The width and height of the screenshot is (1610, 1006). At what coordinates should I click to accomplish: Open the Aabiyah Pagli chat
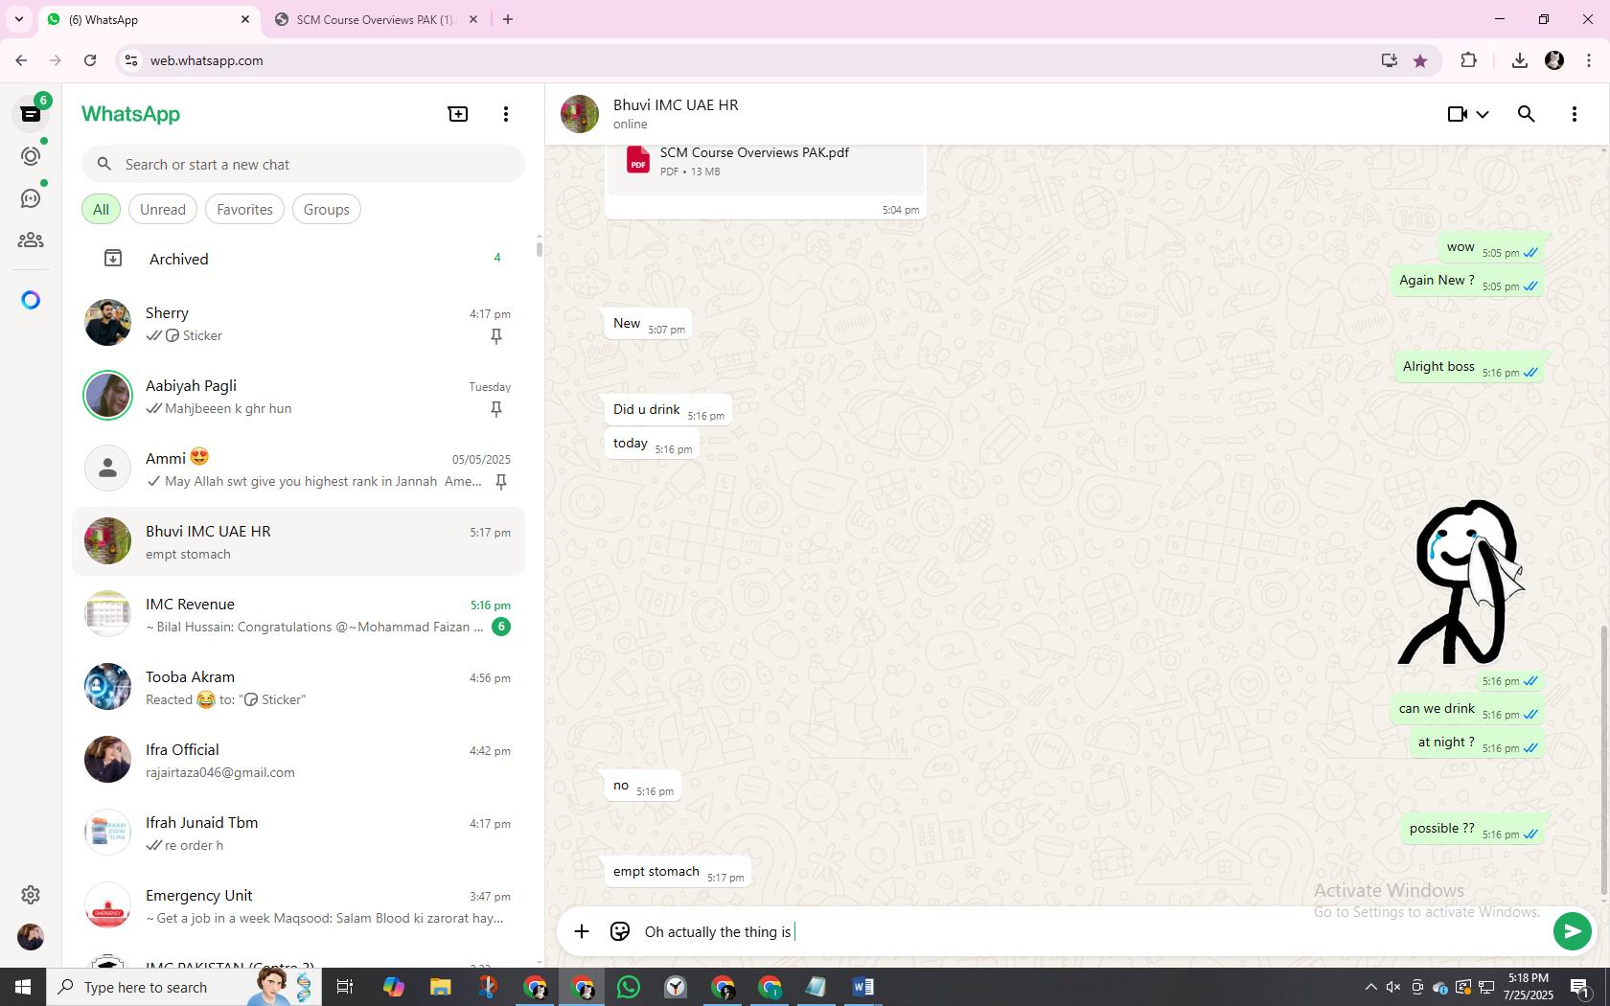coord(298,396)
